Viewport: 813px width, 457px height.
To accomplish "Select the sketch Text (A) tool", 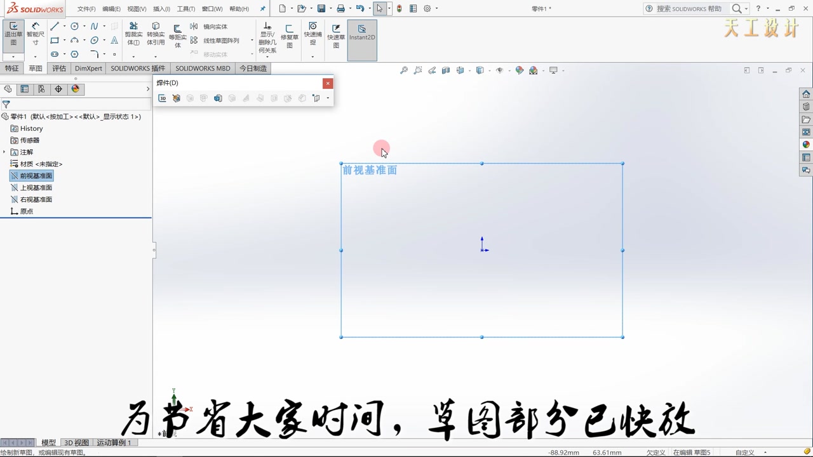I will tap(114, 40).
